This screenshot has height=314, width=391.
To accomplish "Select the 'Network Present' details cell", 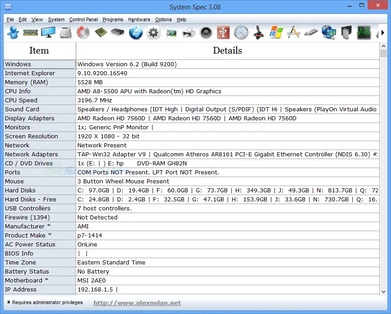I will (228, 145).
